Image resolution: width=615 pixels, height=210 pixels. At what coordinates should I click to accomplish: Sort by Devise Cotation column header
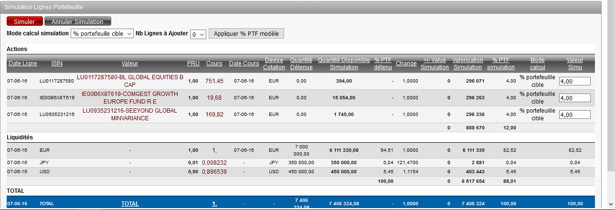pyautogui.click(x=274, y=63)
